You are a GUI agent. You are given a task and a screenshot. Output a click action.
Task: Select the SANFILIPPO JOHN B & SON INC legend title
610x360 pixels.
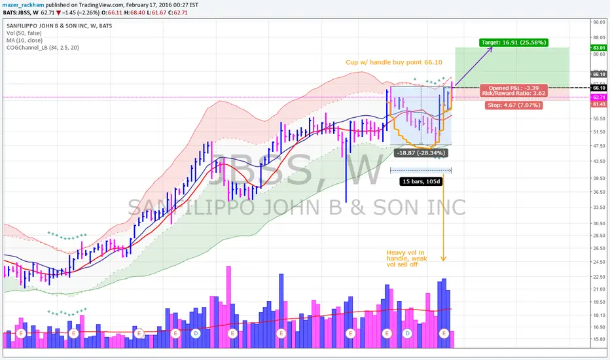point(59,26)
